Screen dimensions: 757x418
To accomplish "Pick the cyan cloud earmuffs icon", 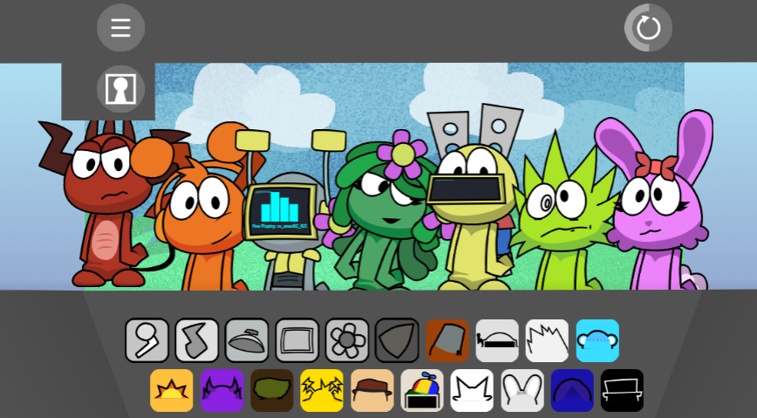I will (x=597, y=340).
